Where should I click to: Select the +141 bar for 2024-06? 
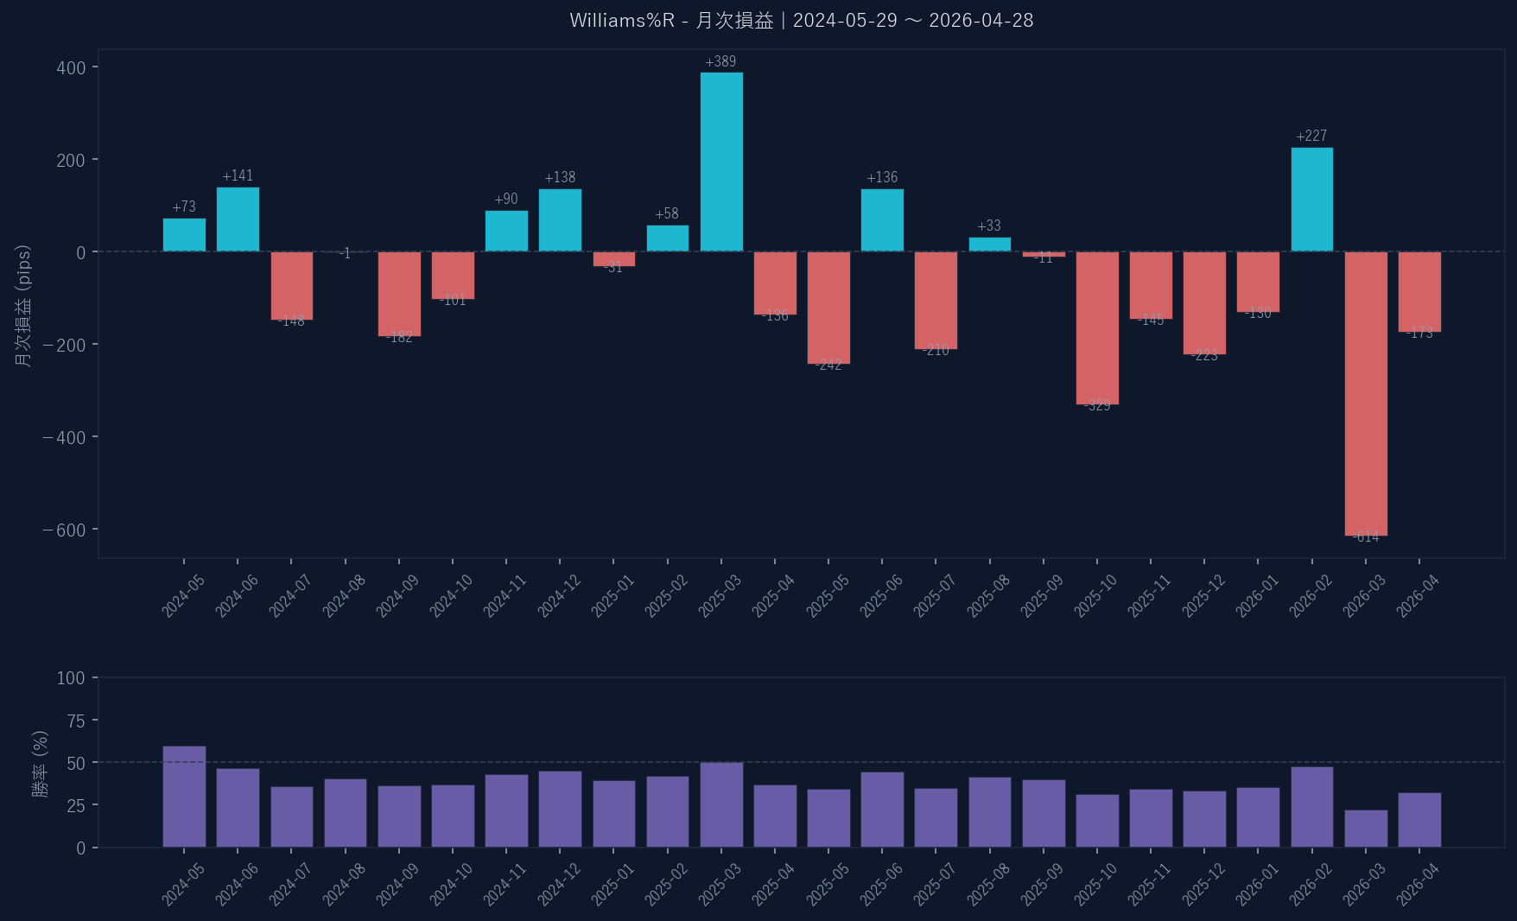click(x=238, y=219)
